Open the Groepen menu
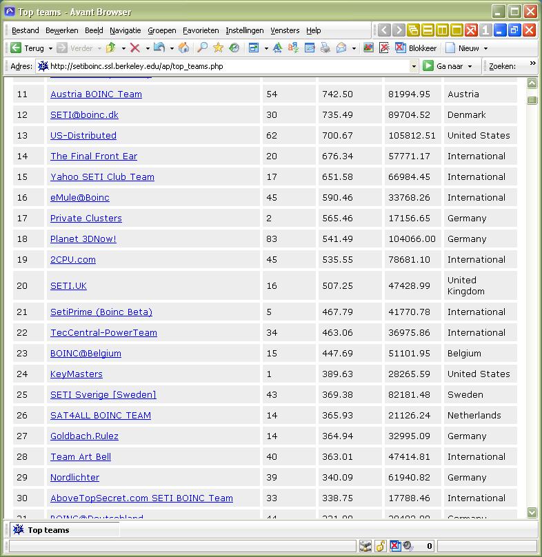This screenshot has height=557, width=542. tap(162, 30)
